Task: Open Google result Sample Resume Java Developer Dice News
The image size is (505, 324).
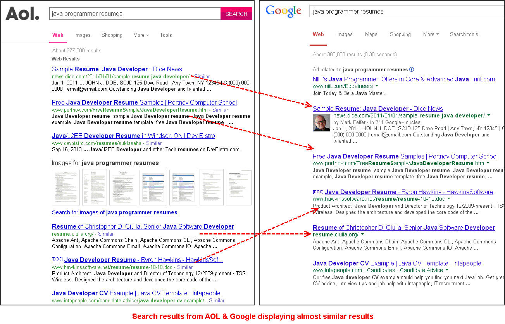Action: pyautogui.click(x=378, y=109)
